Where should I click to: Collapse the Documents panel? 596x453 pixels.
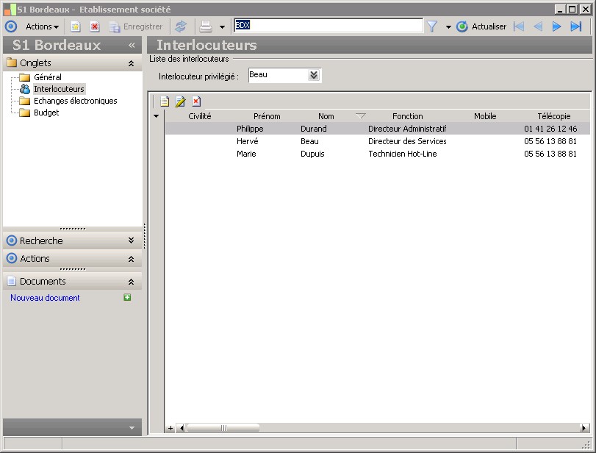point(131,282)
